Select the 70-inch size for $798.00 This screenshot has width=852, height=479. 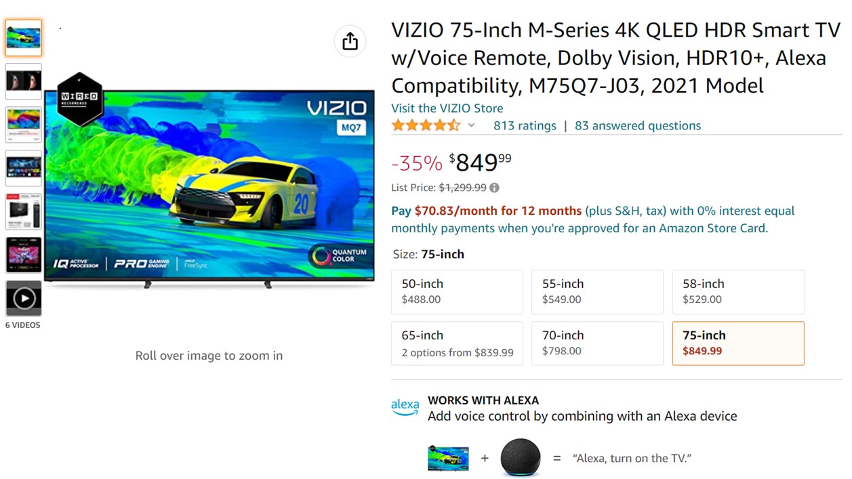[x=597, y=343]
